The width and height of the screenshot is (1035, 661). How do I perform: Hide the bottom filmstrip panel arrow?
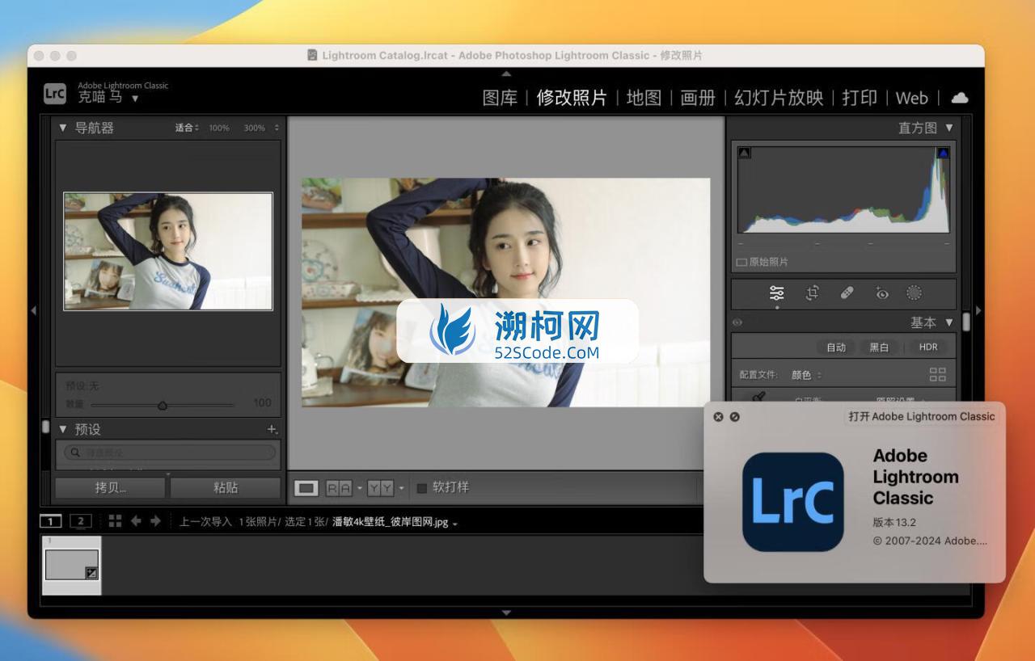click(506, 613)
